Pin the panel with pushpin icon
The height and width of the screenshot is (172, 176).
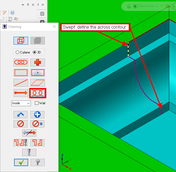coord(28,5)
